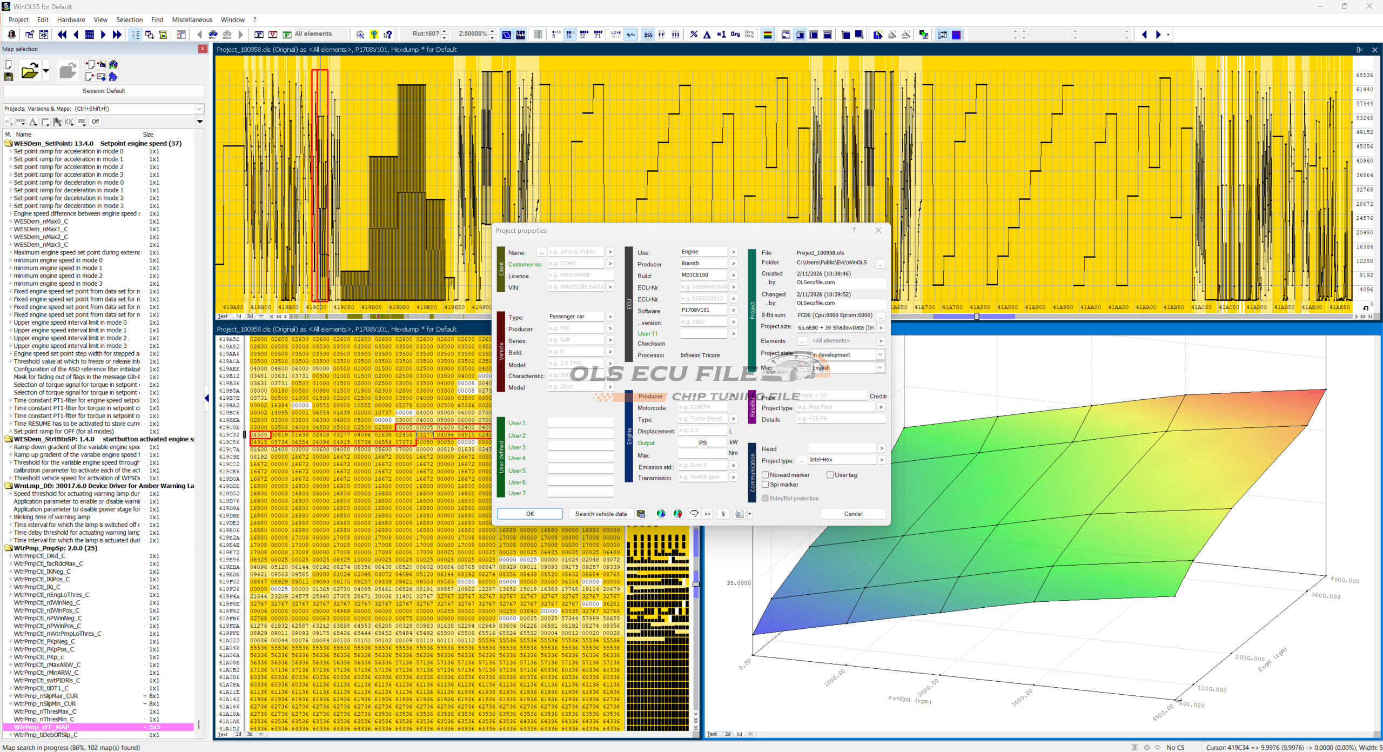The width and height of the screenshot is (1383, 752).
Task: Open folder icon in Map selection panel
Action: coord(29,71)
